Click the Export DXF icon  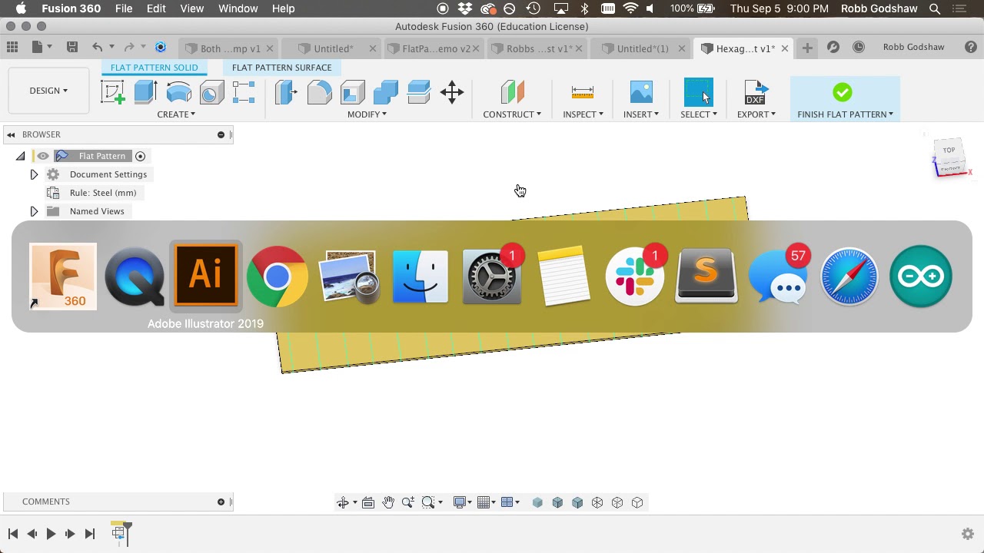click(756, 93)
